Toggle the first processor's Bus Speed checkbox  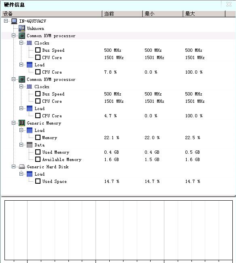[x=38, y=50]
